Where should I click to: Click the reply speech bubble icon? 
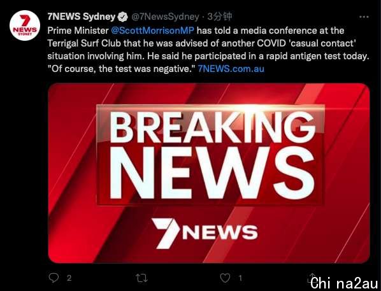point(54,278)
